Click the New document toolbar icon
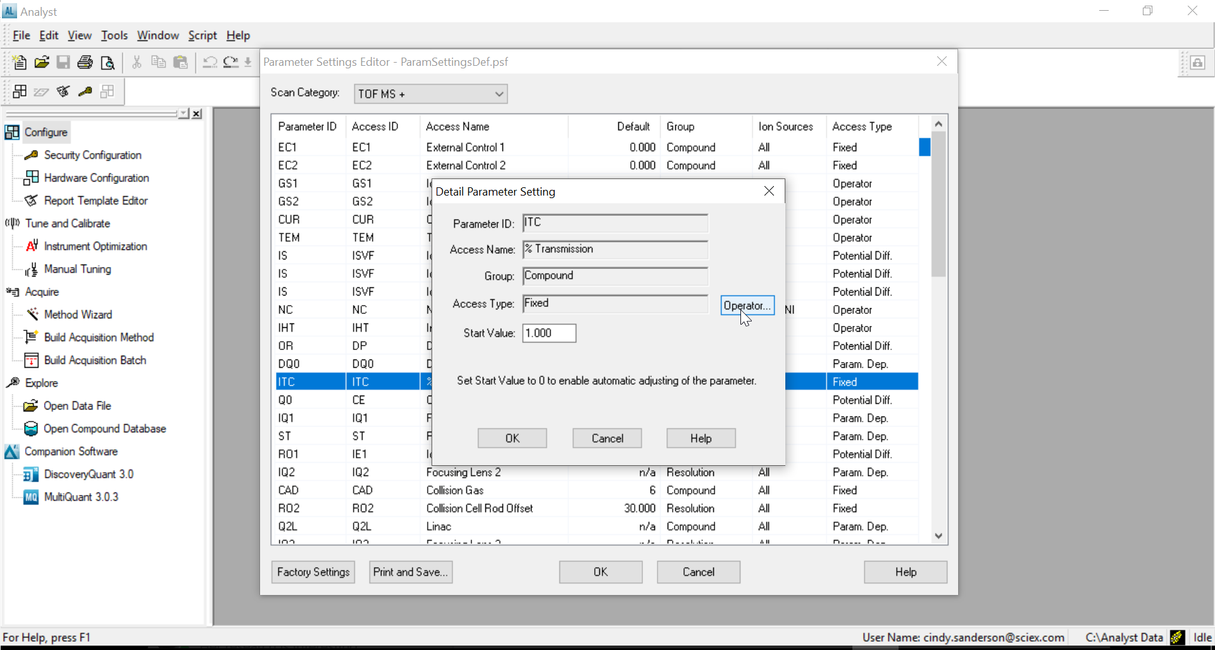1215x650 pixels. (20, 62)
